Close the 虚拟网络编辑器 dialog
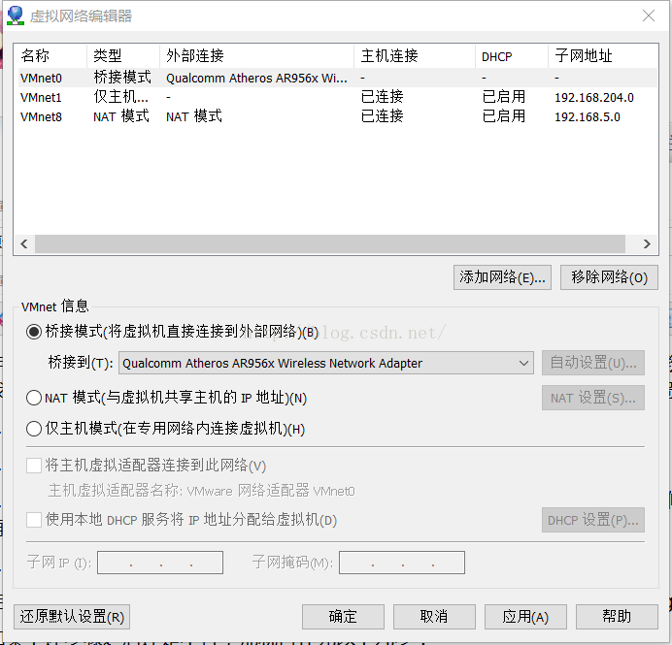The image size is (672, 645). tap(649, 16)
